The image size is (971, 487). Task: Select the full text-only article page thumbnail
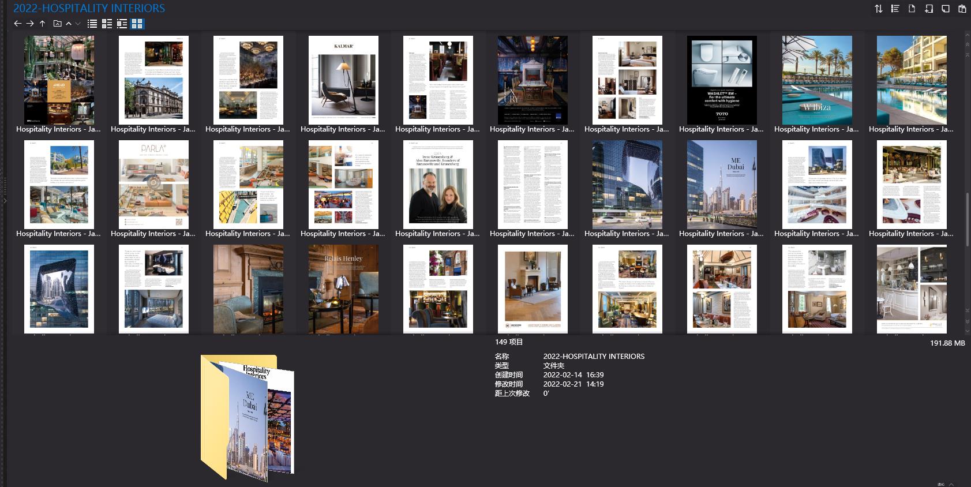(533, 184)
